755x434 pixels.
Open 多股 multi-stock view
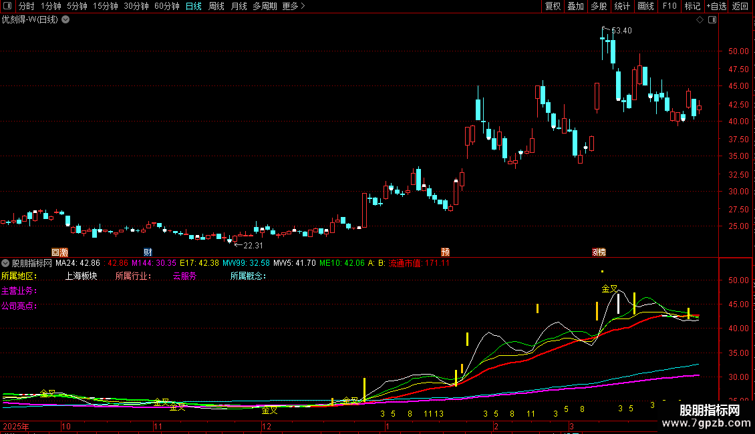[599, 6]
